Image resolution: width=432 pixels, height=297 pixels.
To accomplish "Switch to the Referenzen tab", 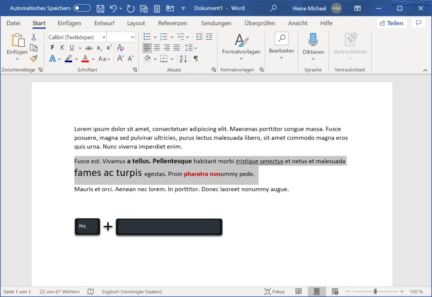I will pyautogui.click(x=173, y=23).
